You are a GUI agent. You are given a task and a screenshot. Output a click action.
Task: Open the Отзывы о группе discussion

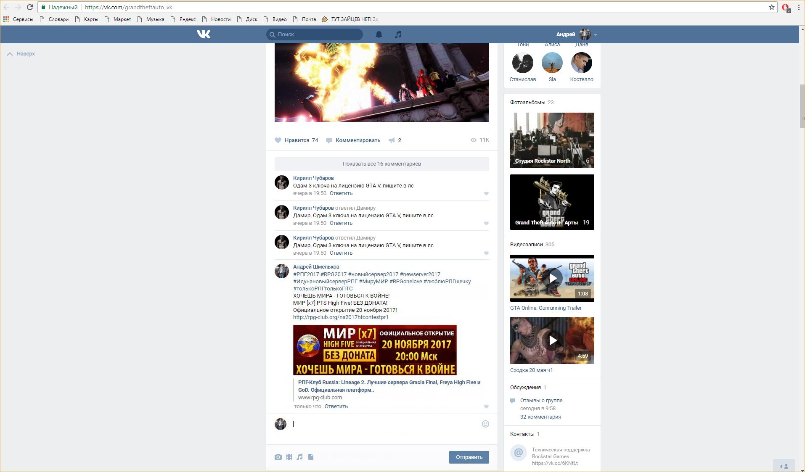[x=541, y=401]
